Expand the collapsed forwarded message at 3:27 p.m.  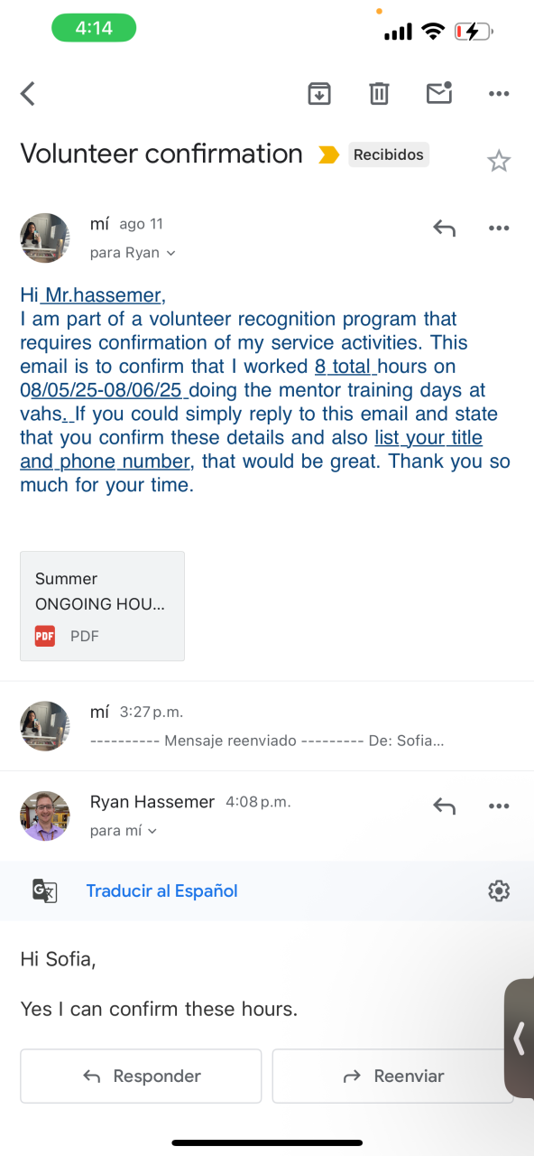tap(267, 725)
